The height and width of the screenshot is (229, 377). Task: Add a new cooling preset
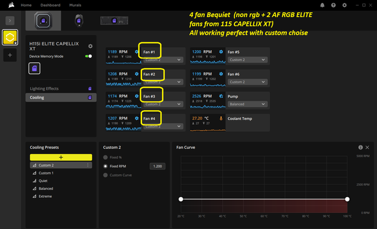61,157
